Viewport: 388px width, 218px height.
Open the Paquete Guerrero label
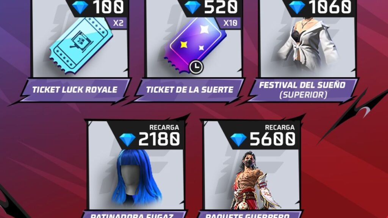pyautogui.click(x=247, y=215)
